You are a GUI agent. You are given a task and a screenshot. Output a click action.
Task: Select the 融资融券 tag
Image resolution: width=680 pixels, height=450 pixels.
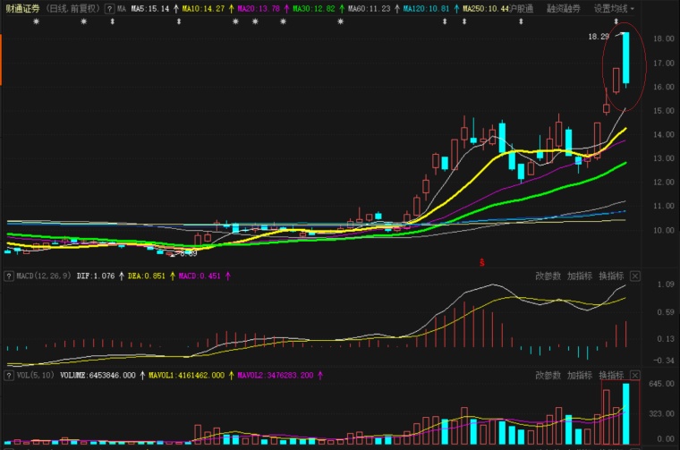coord(564,9)
